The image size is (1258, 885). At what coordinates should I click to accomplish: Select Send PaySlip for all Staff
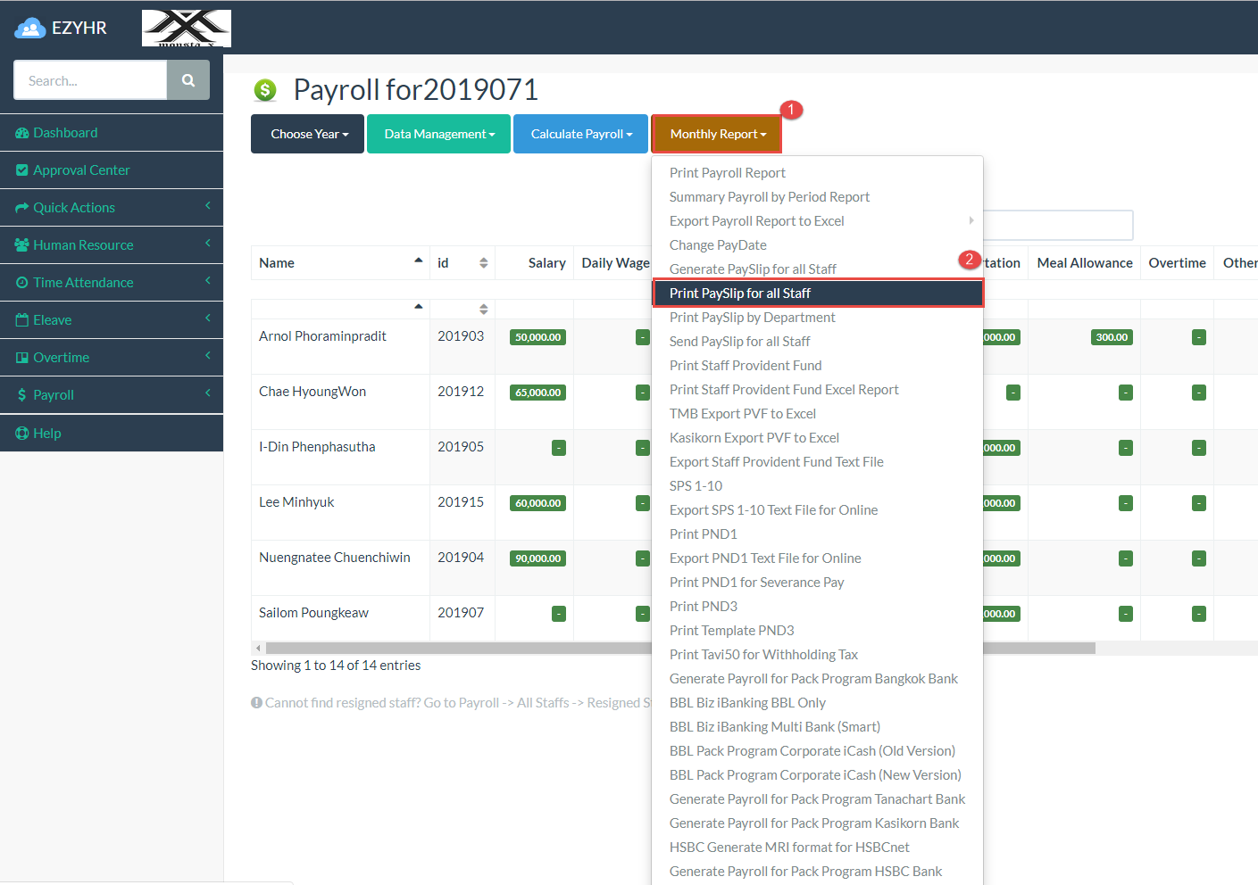click(x=739, y=342)
